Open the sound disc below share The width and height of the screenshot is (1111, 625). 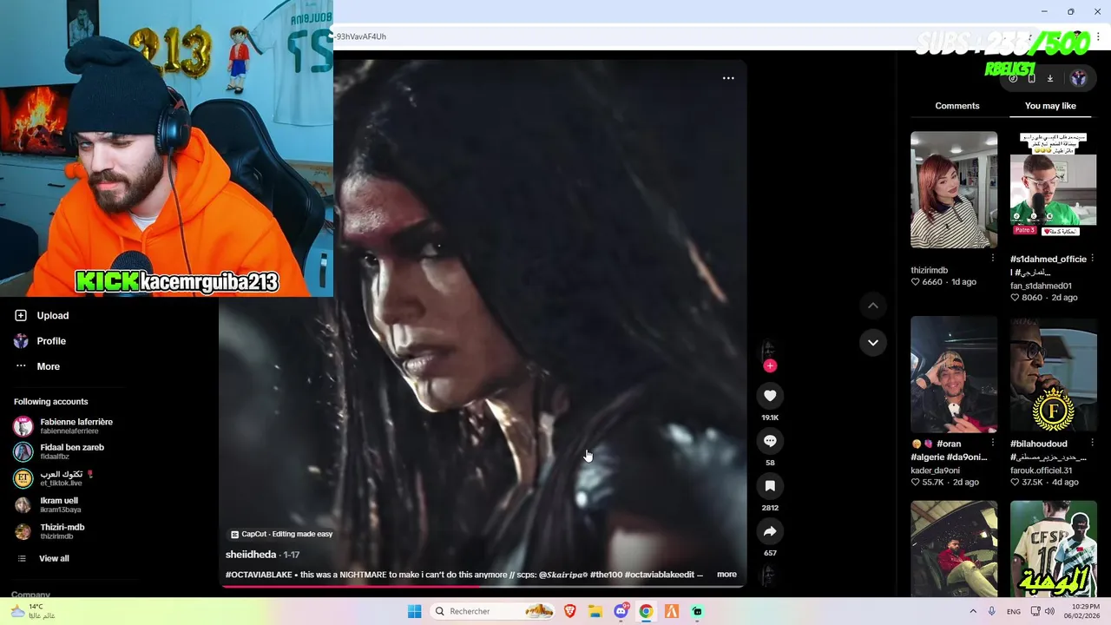[769, 575]
